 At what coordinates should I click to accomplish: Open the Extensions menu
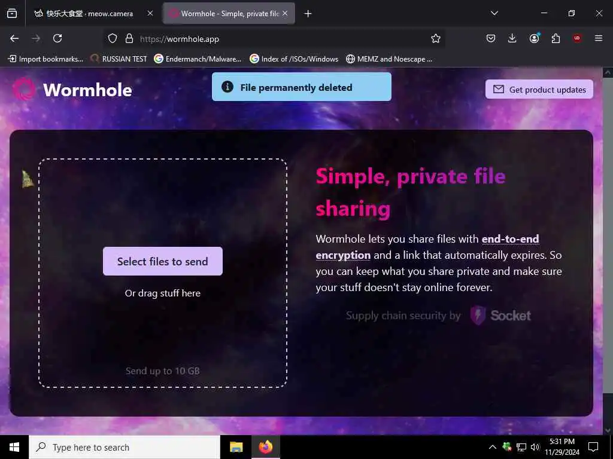tap(556, 38)
